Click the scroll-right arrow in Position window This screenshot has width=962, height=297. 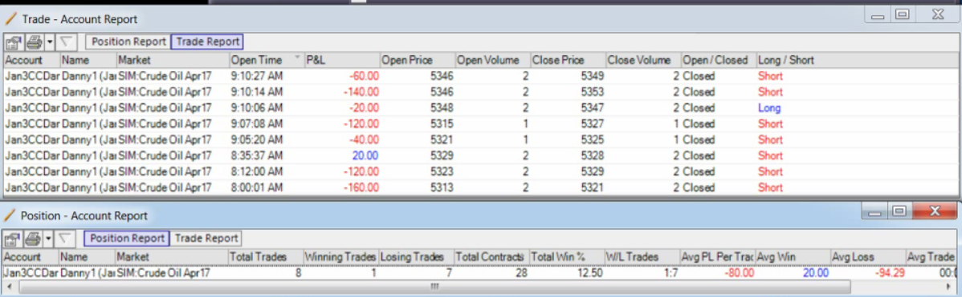coord(948,286)
